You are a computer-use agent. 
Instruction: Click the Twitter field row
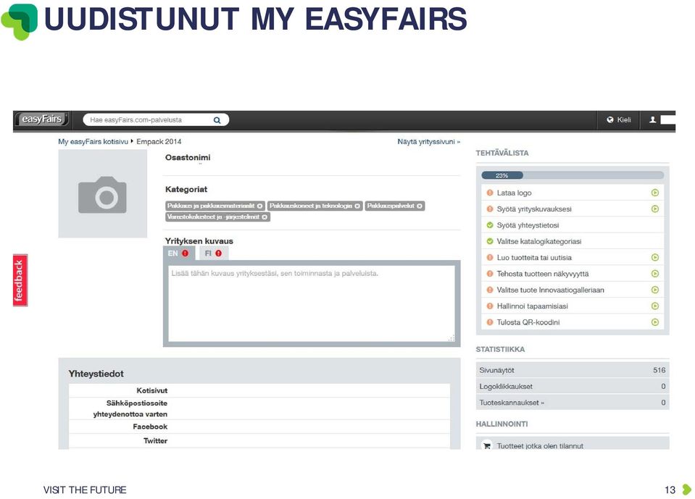pos(259,440)
